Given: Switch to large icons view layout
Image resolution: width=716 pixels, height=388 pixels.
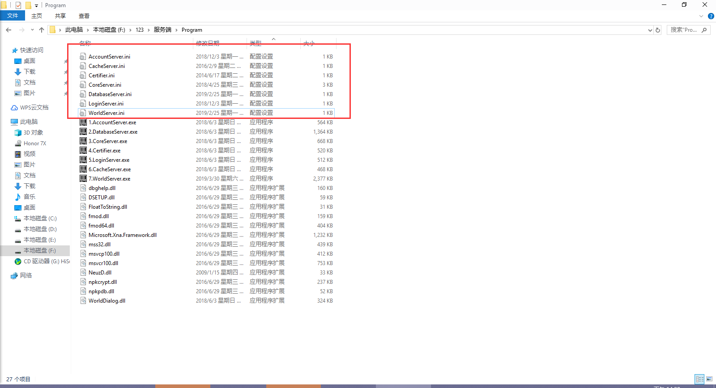Looking at the screenshot, I should click(x=709, y=379).
